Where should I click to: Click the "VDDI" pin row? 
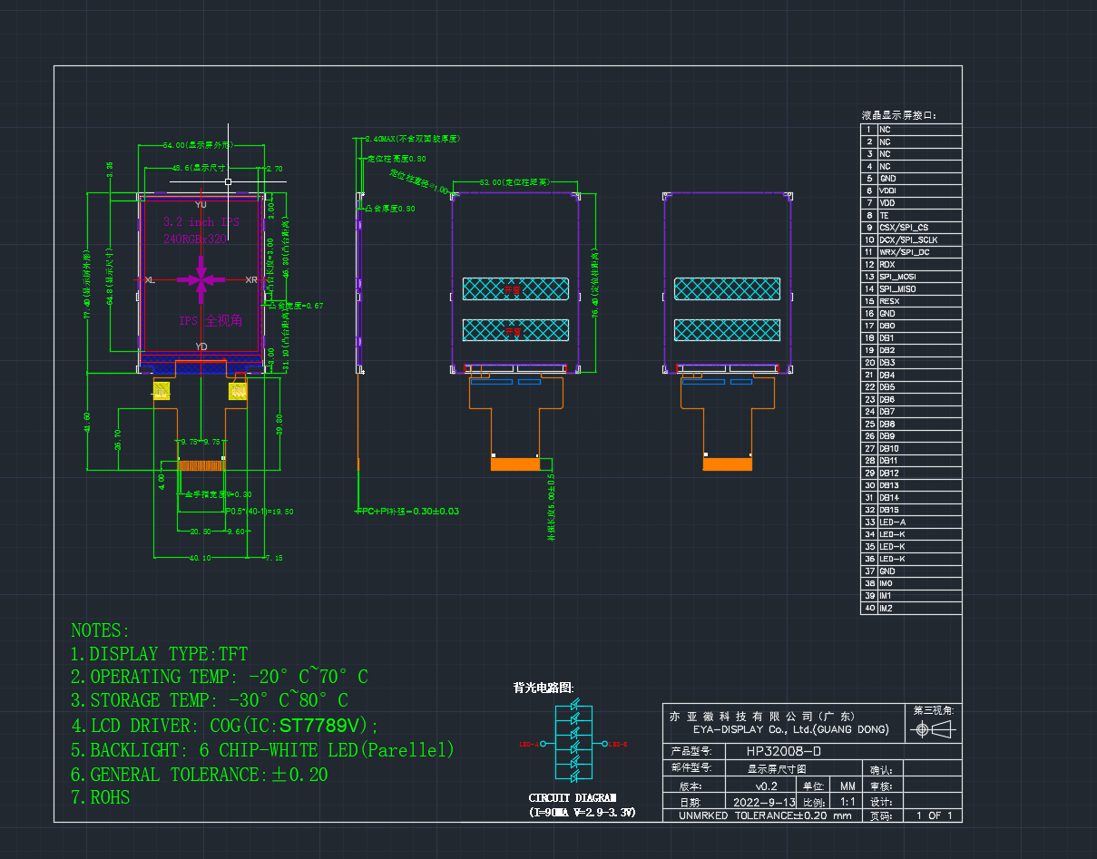click(911, 190)
